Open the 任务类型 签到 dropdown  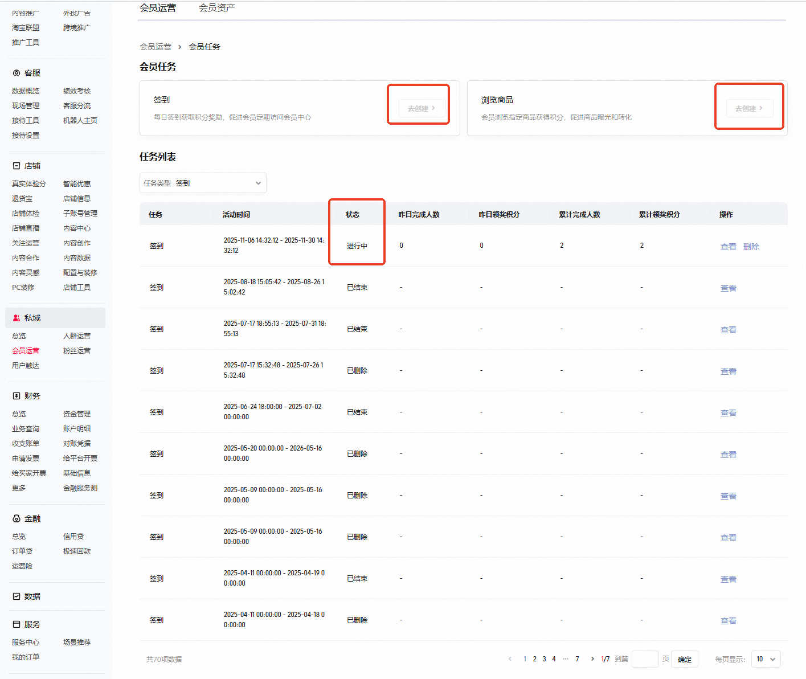click(203, 183)
